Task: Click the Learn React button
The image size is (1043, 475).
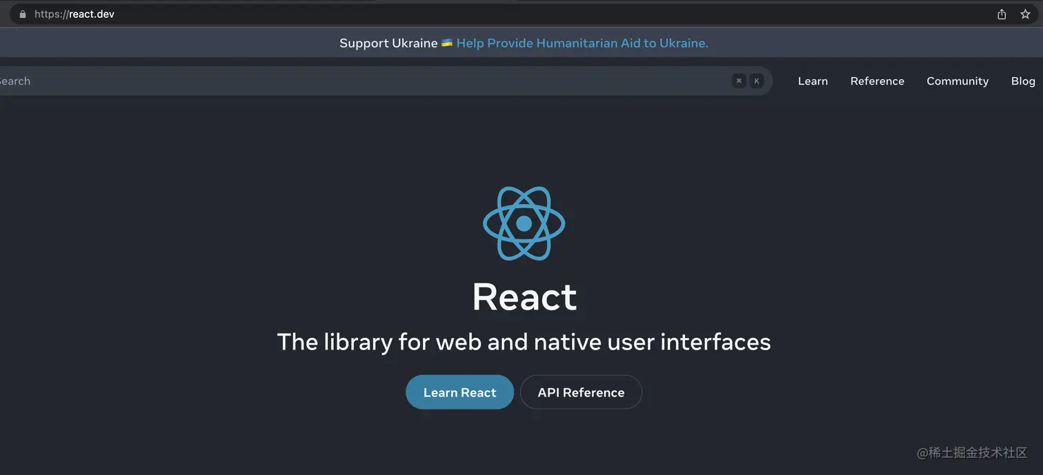Action: [x=459, y=392]
